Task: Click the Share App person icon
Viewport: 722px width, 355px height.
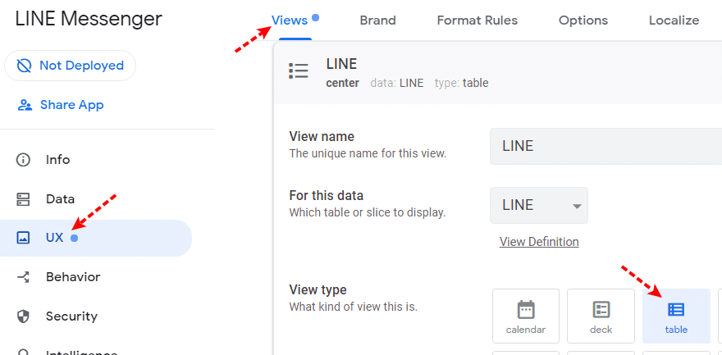Action: [25, 105]
